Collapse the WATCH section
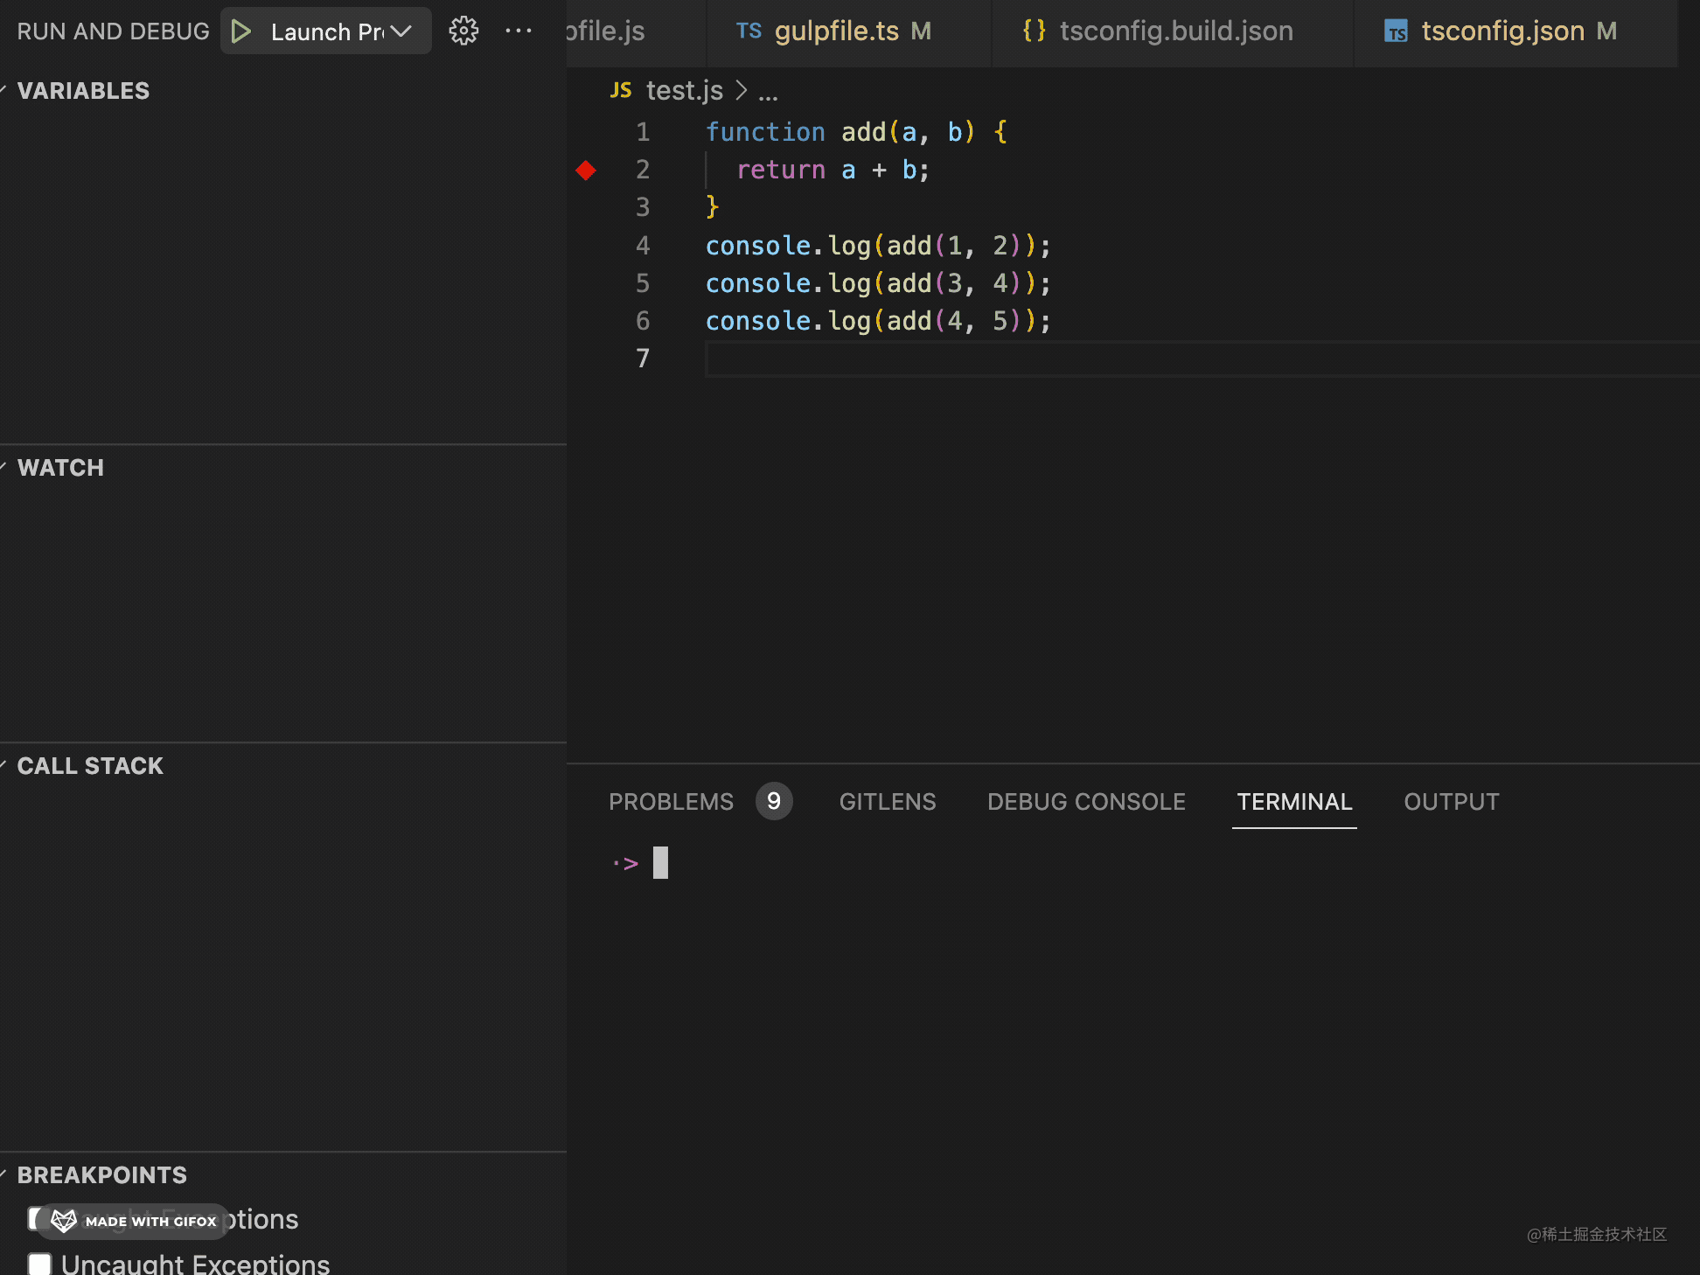The image size is (1700, 1275). click(60, 468)
